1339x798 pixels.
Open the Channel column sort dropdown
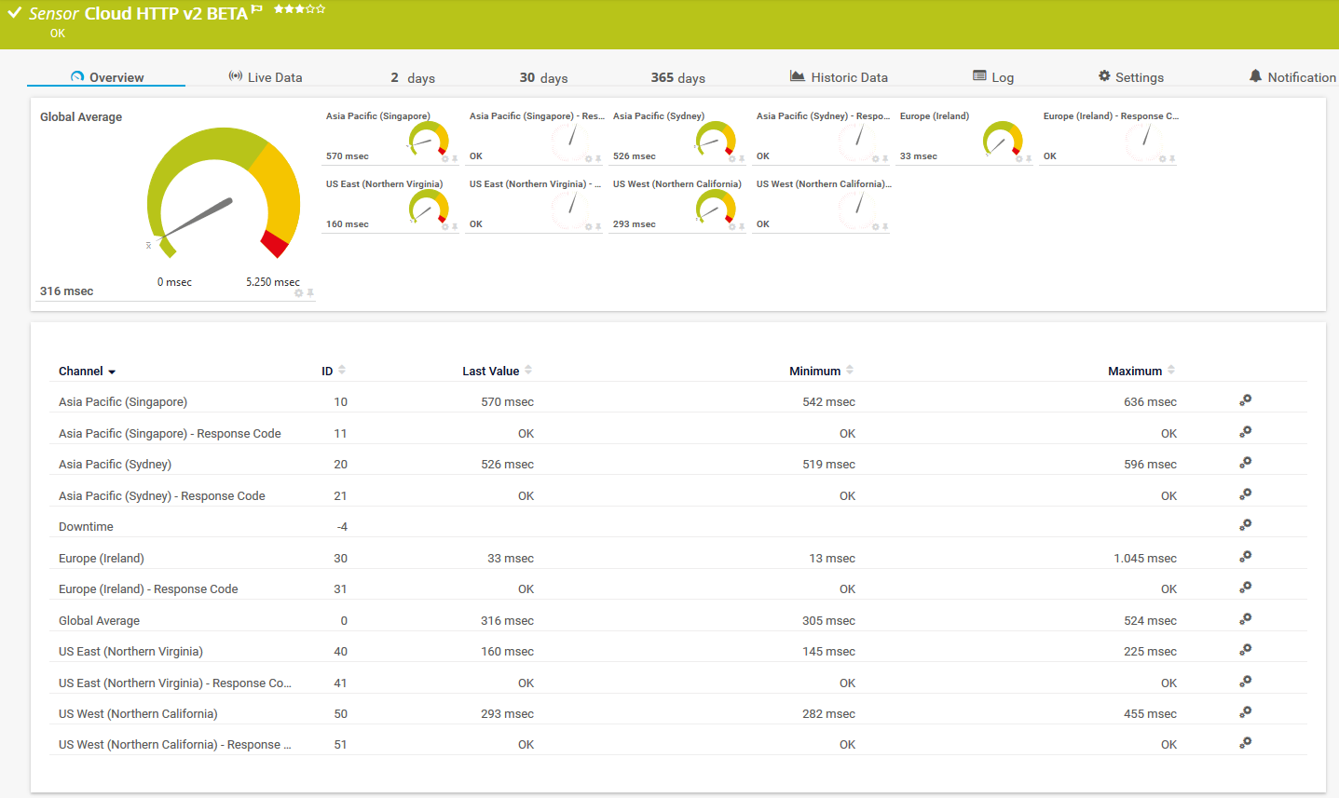[x=112, y=371]
